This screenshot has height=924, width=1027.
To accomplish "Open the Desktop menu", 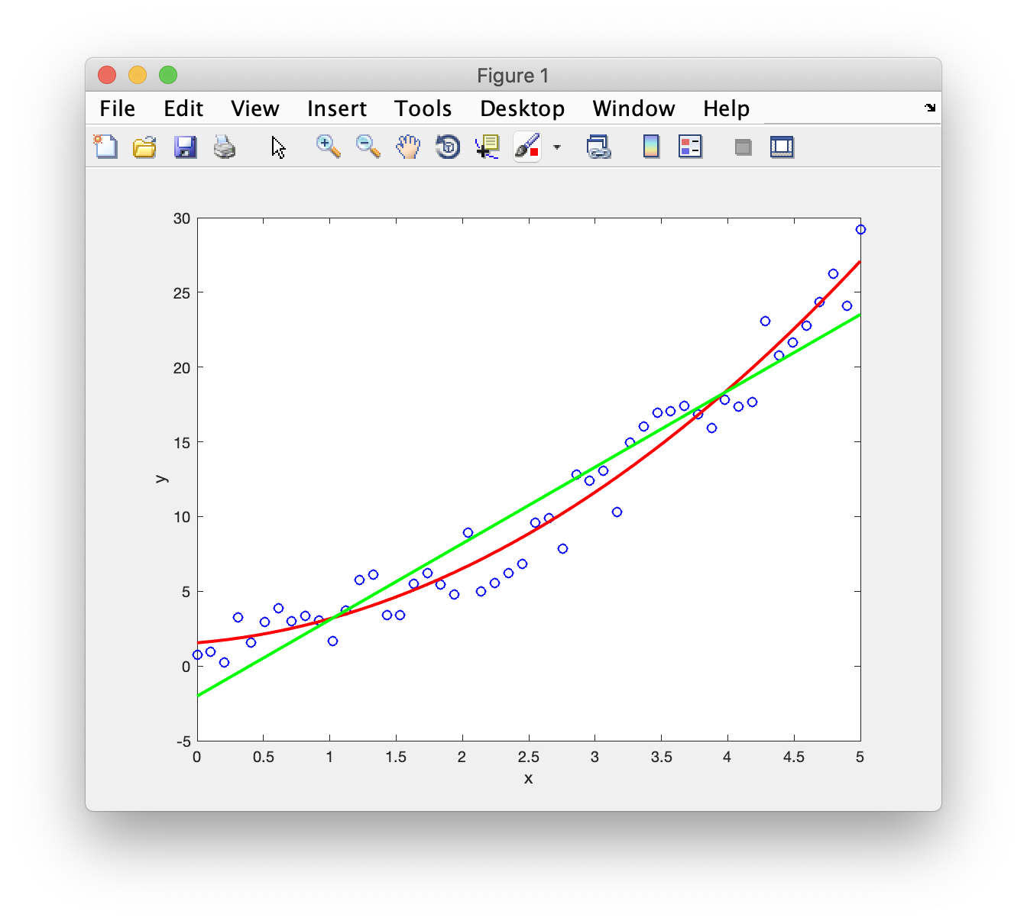I will pyautogui.click(x=523, y=108).
